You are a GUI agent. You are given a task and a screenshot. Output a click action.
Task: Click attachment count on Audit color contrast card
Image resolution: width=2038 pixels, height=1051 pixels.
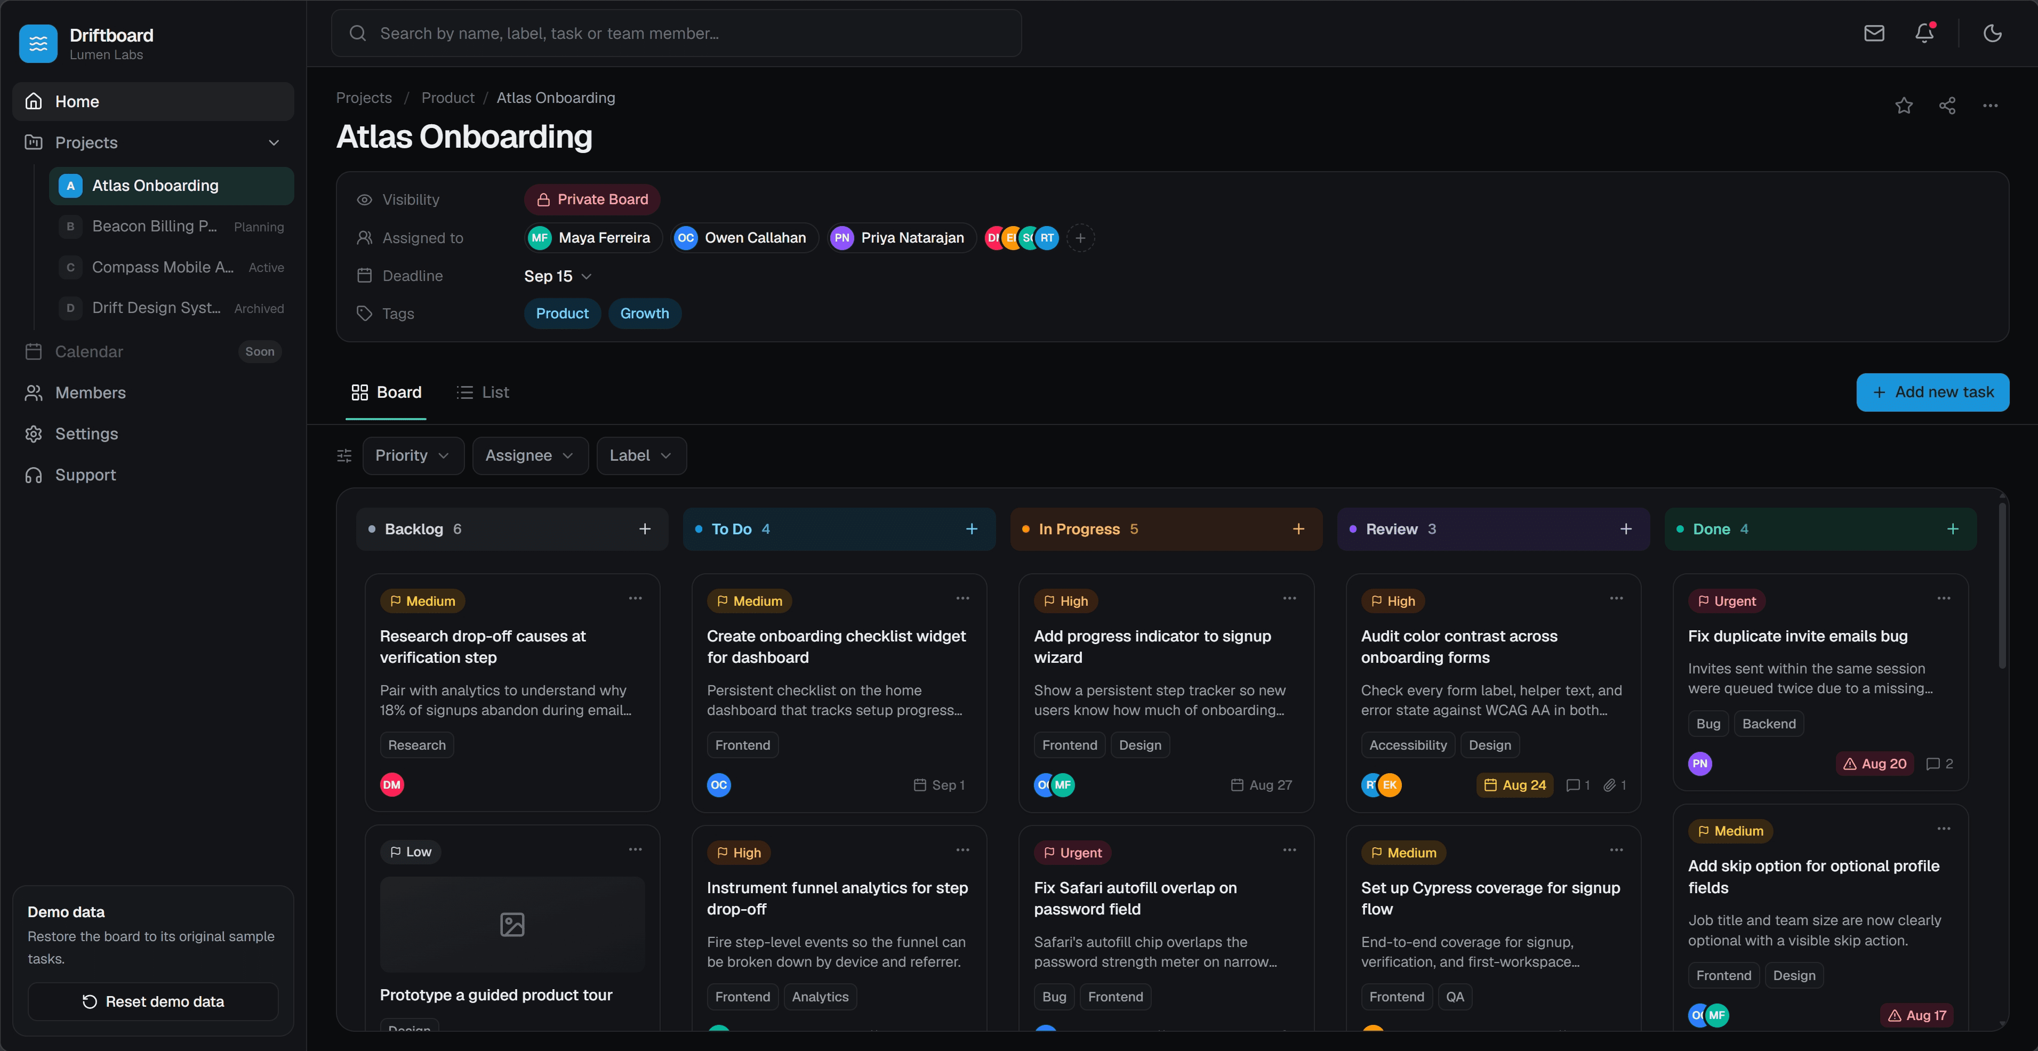pyautogui.click(x=1615, y=785)
